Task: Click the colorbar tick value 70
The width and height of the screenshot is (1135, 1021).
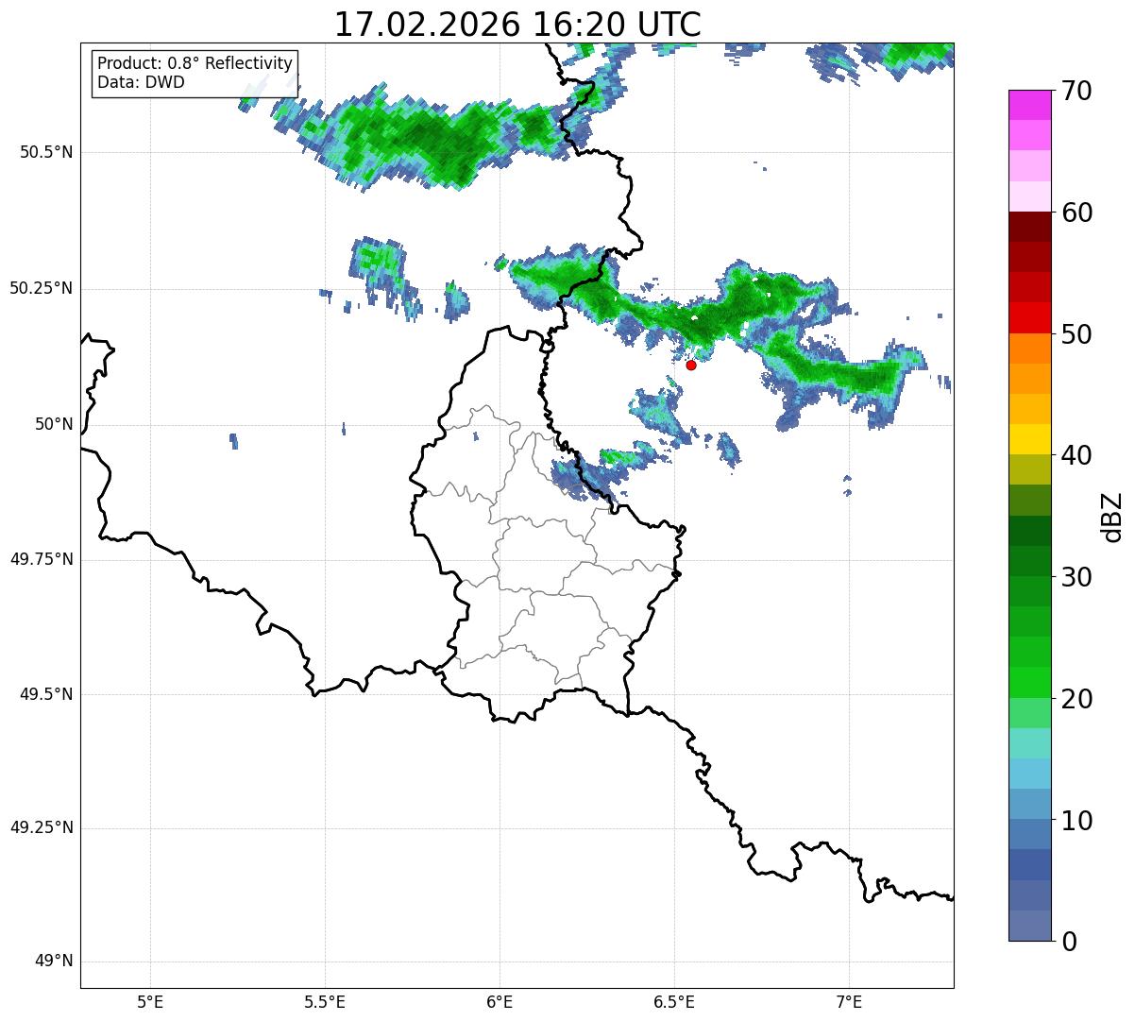Action: (x=1076, y=91)
